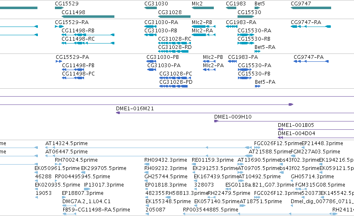The width and height of the screenshot is (354, 216).
Task: Click protein label CG31030-PA
Action: [164, 66]
